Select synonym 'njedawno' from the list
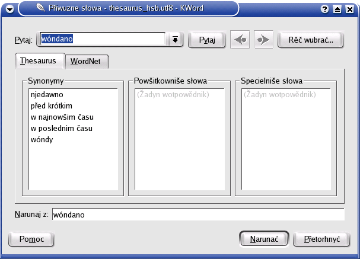Screen dimensions: 360x259 coord(47,94)
